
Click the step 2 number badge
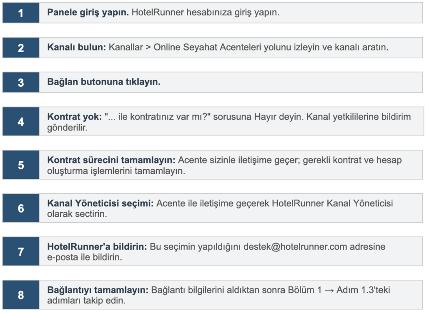pyautogui.click(x=21, y=48)
